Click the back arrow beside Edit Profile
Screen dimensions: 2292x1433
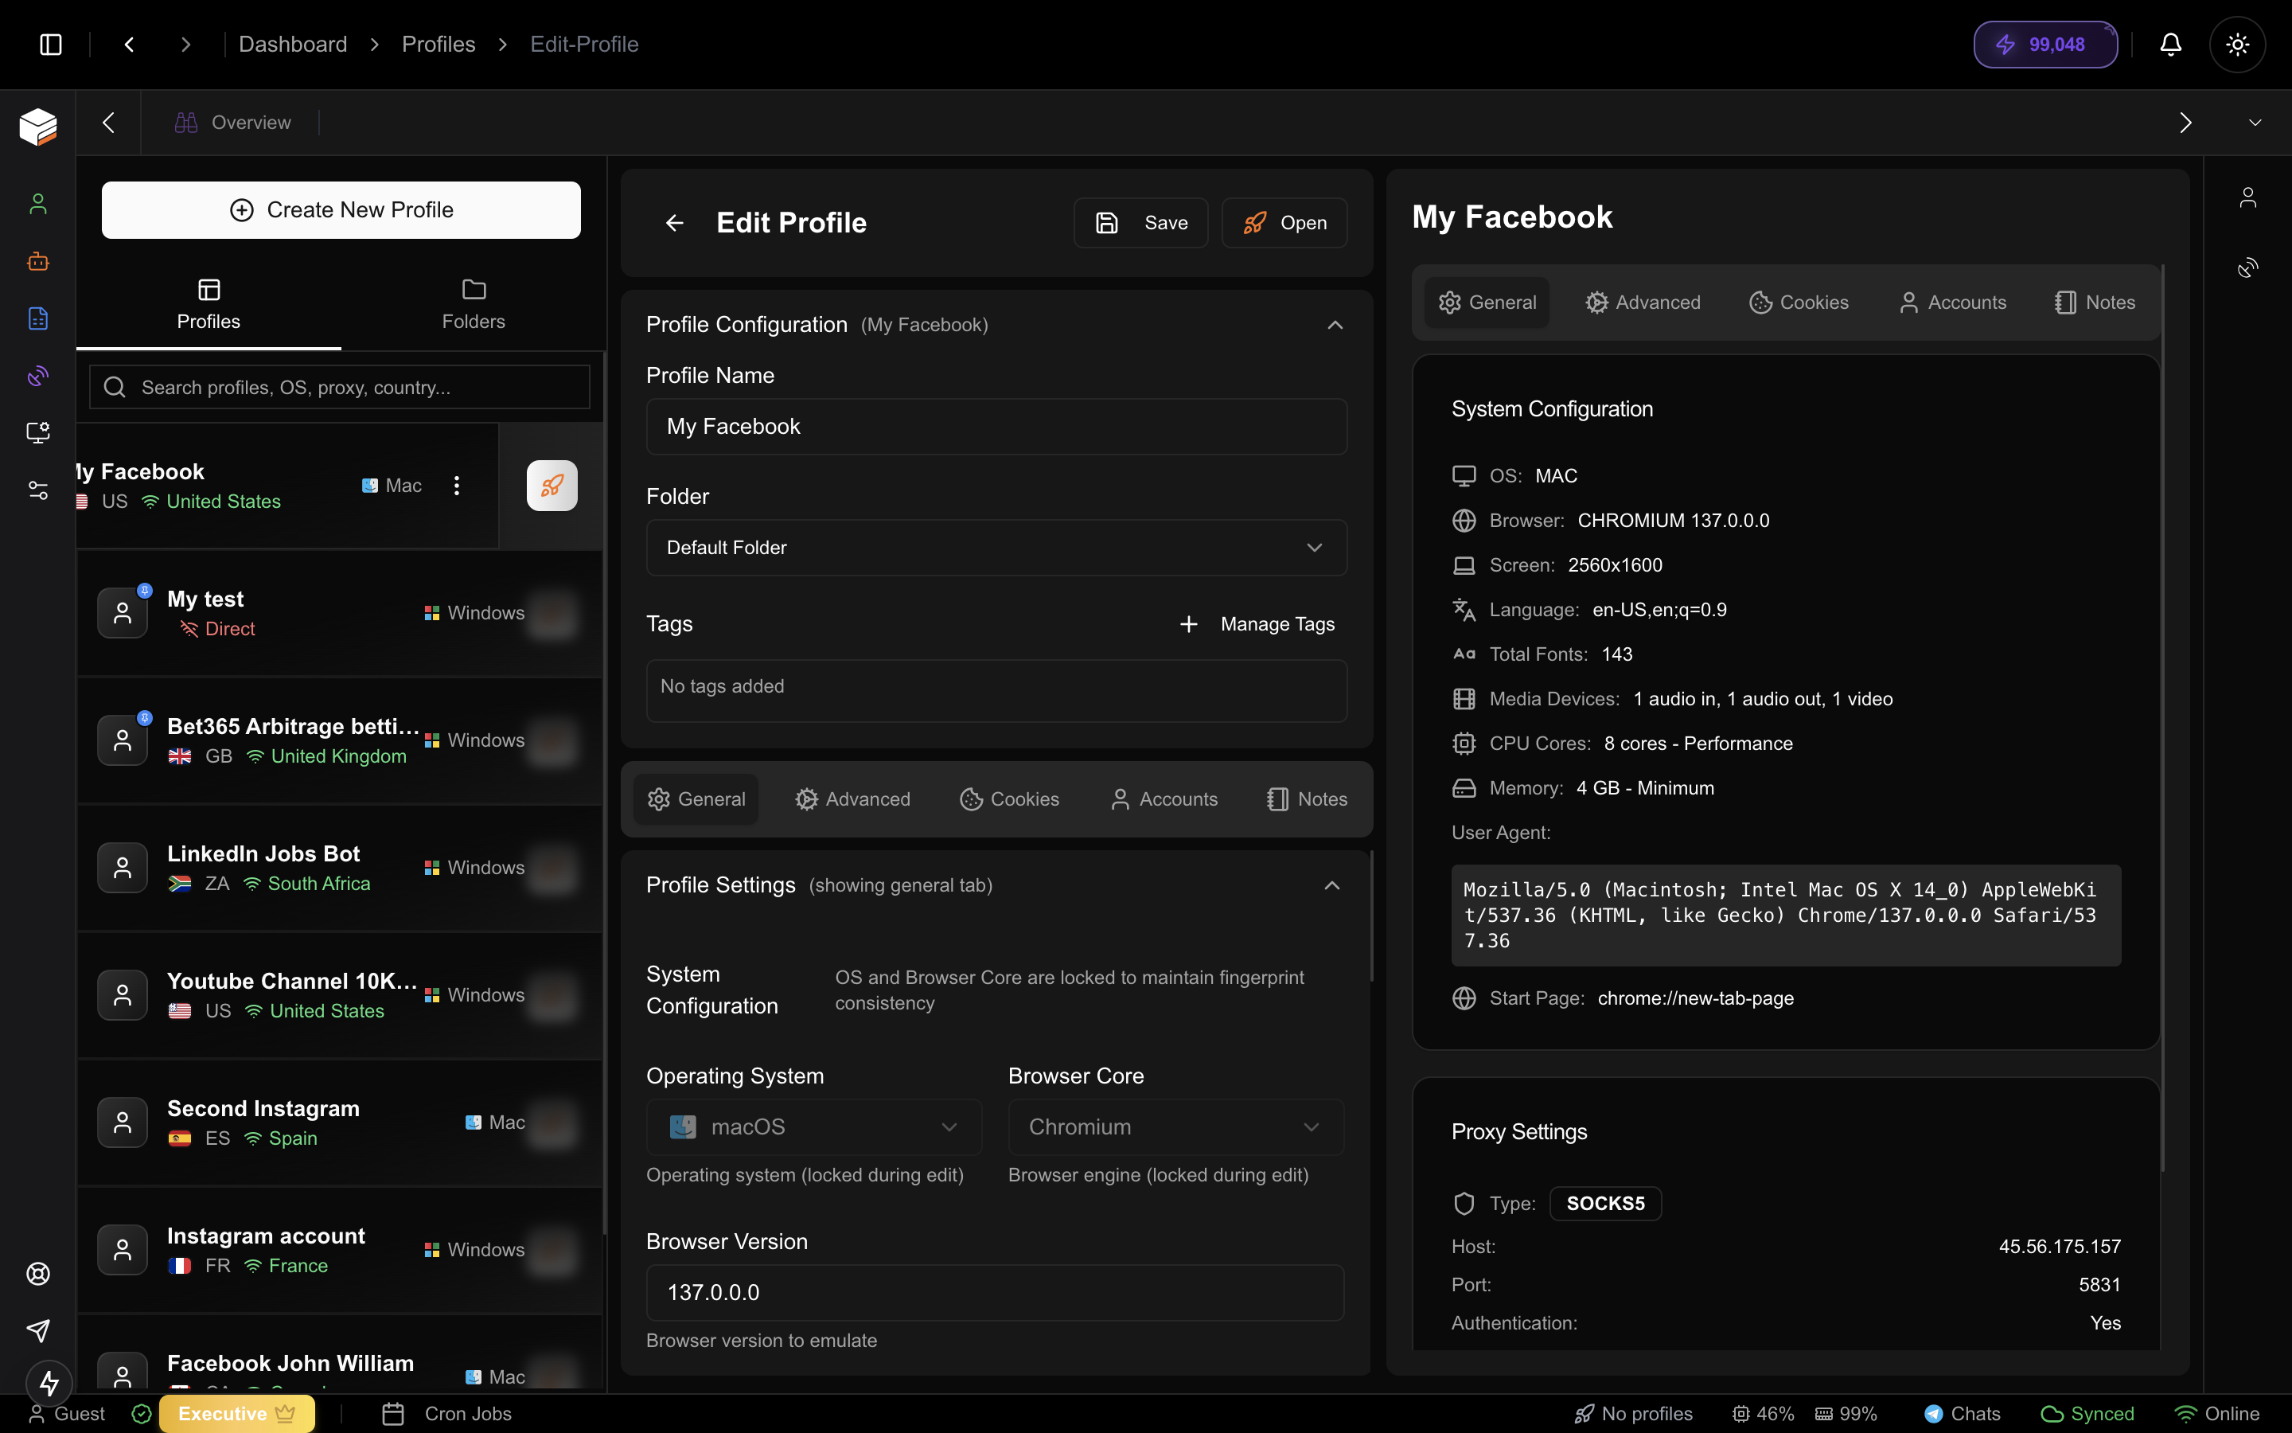[674, 223]
